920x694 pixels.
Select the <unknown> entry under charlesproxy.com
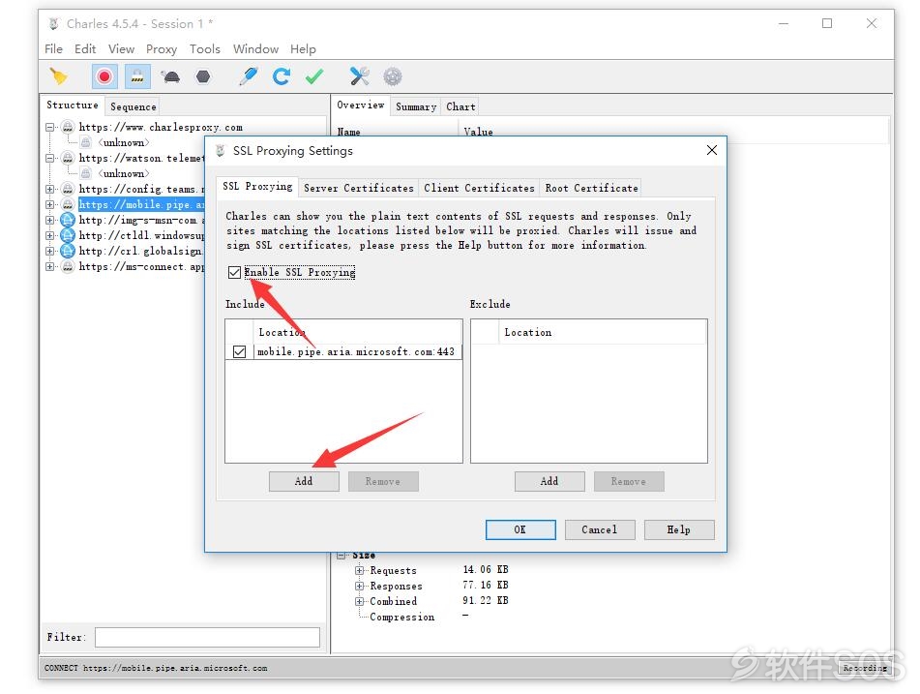pyautogui.click(x=124, y=142)
